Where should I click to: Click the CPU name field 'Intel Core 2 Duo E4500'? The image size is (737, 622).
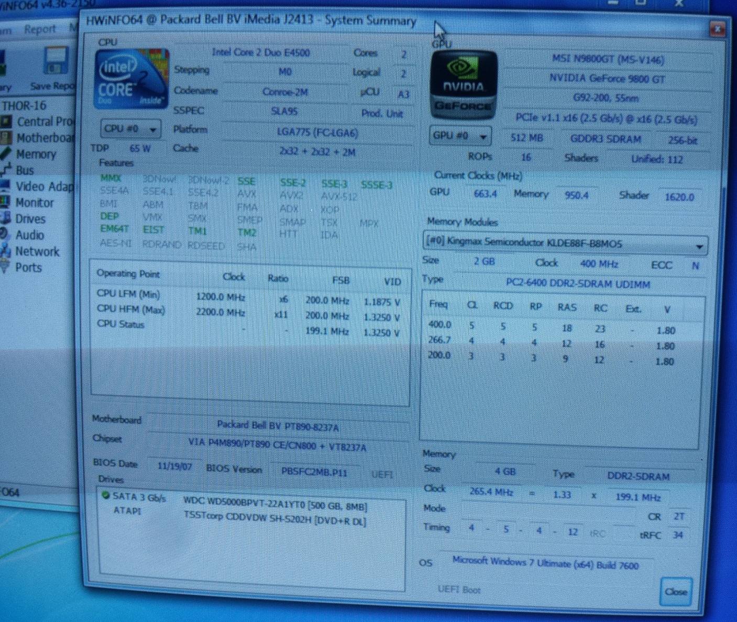(x=261, y=52)
